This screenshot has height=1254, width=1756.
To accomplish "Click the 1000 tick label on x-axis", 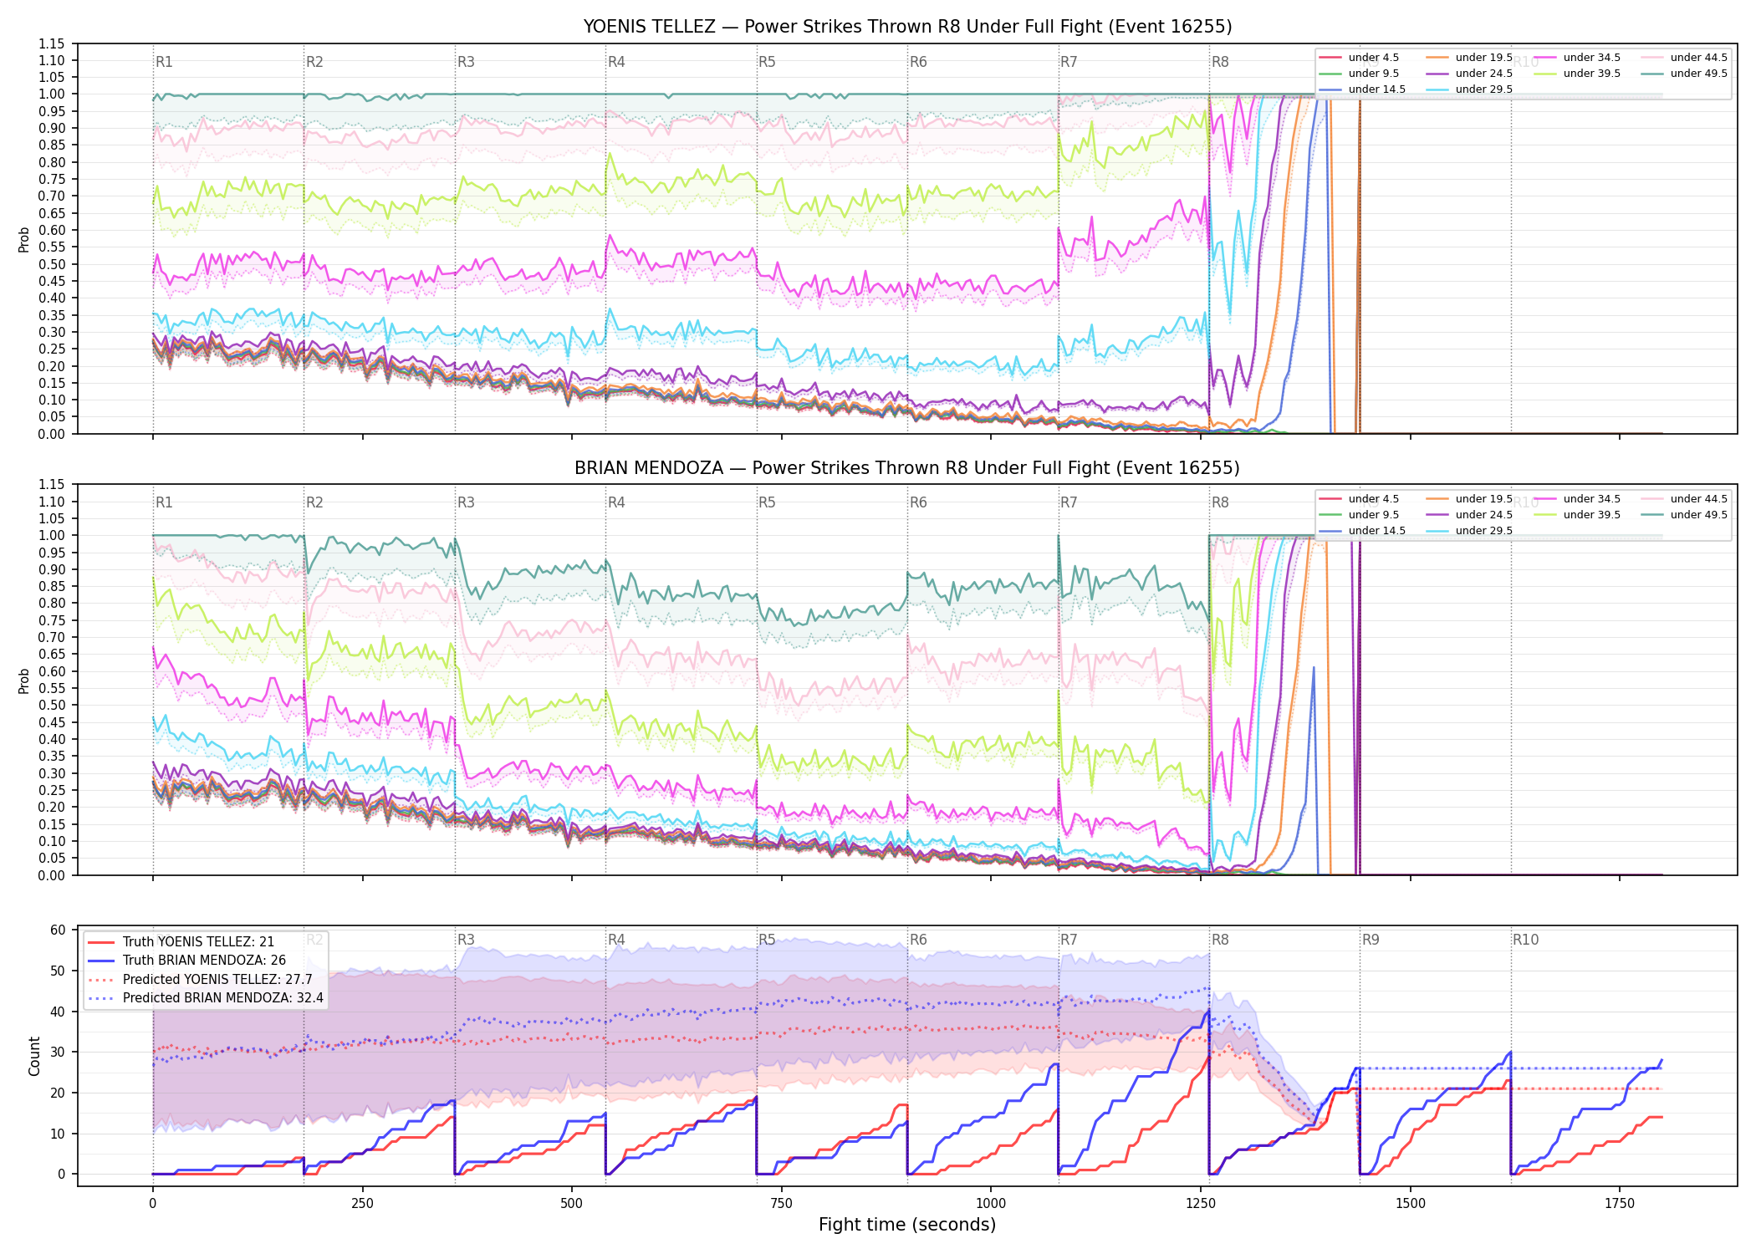I will click(991, 1204).
